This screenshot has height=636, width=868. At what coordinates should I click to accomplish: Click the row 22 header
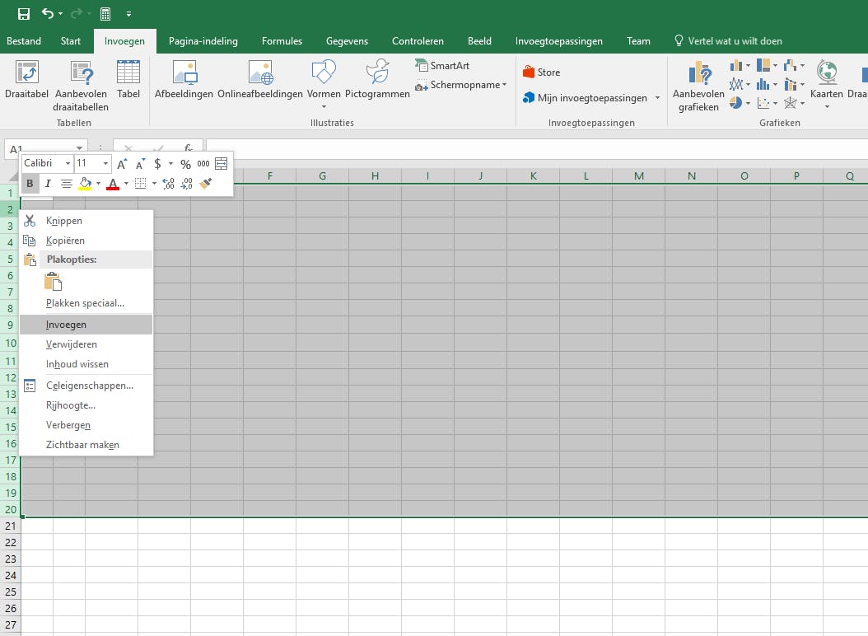(11, 542)
